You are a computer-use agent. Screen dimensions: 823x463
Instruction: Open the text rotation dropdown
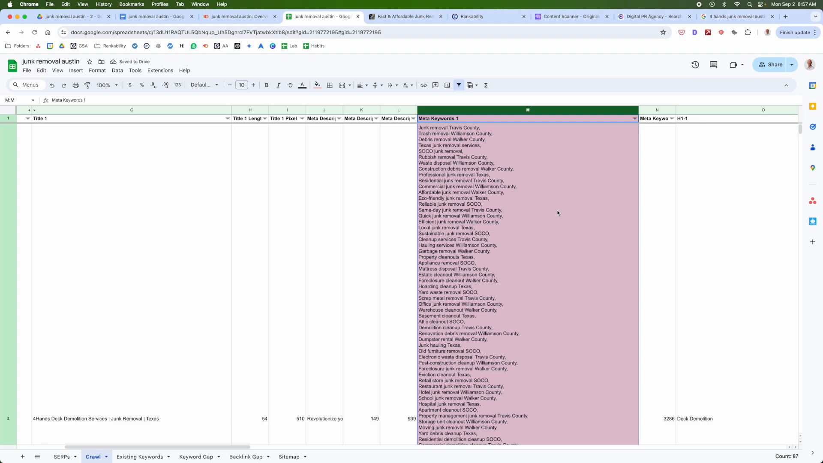(x=407, y=85)
